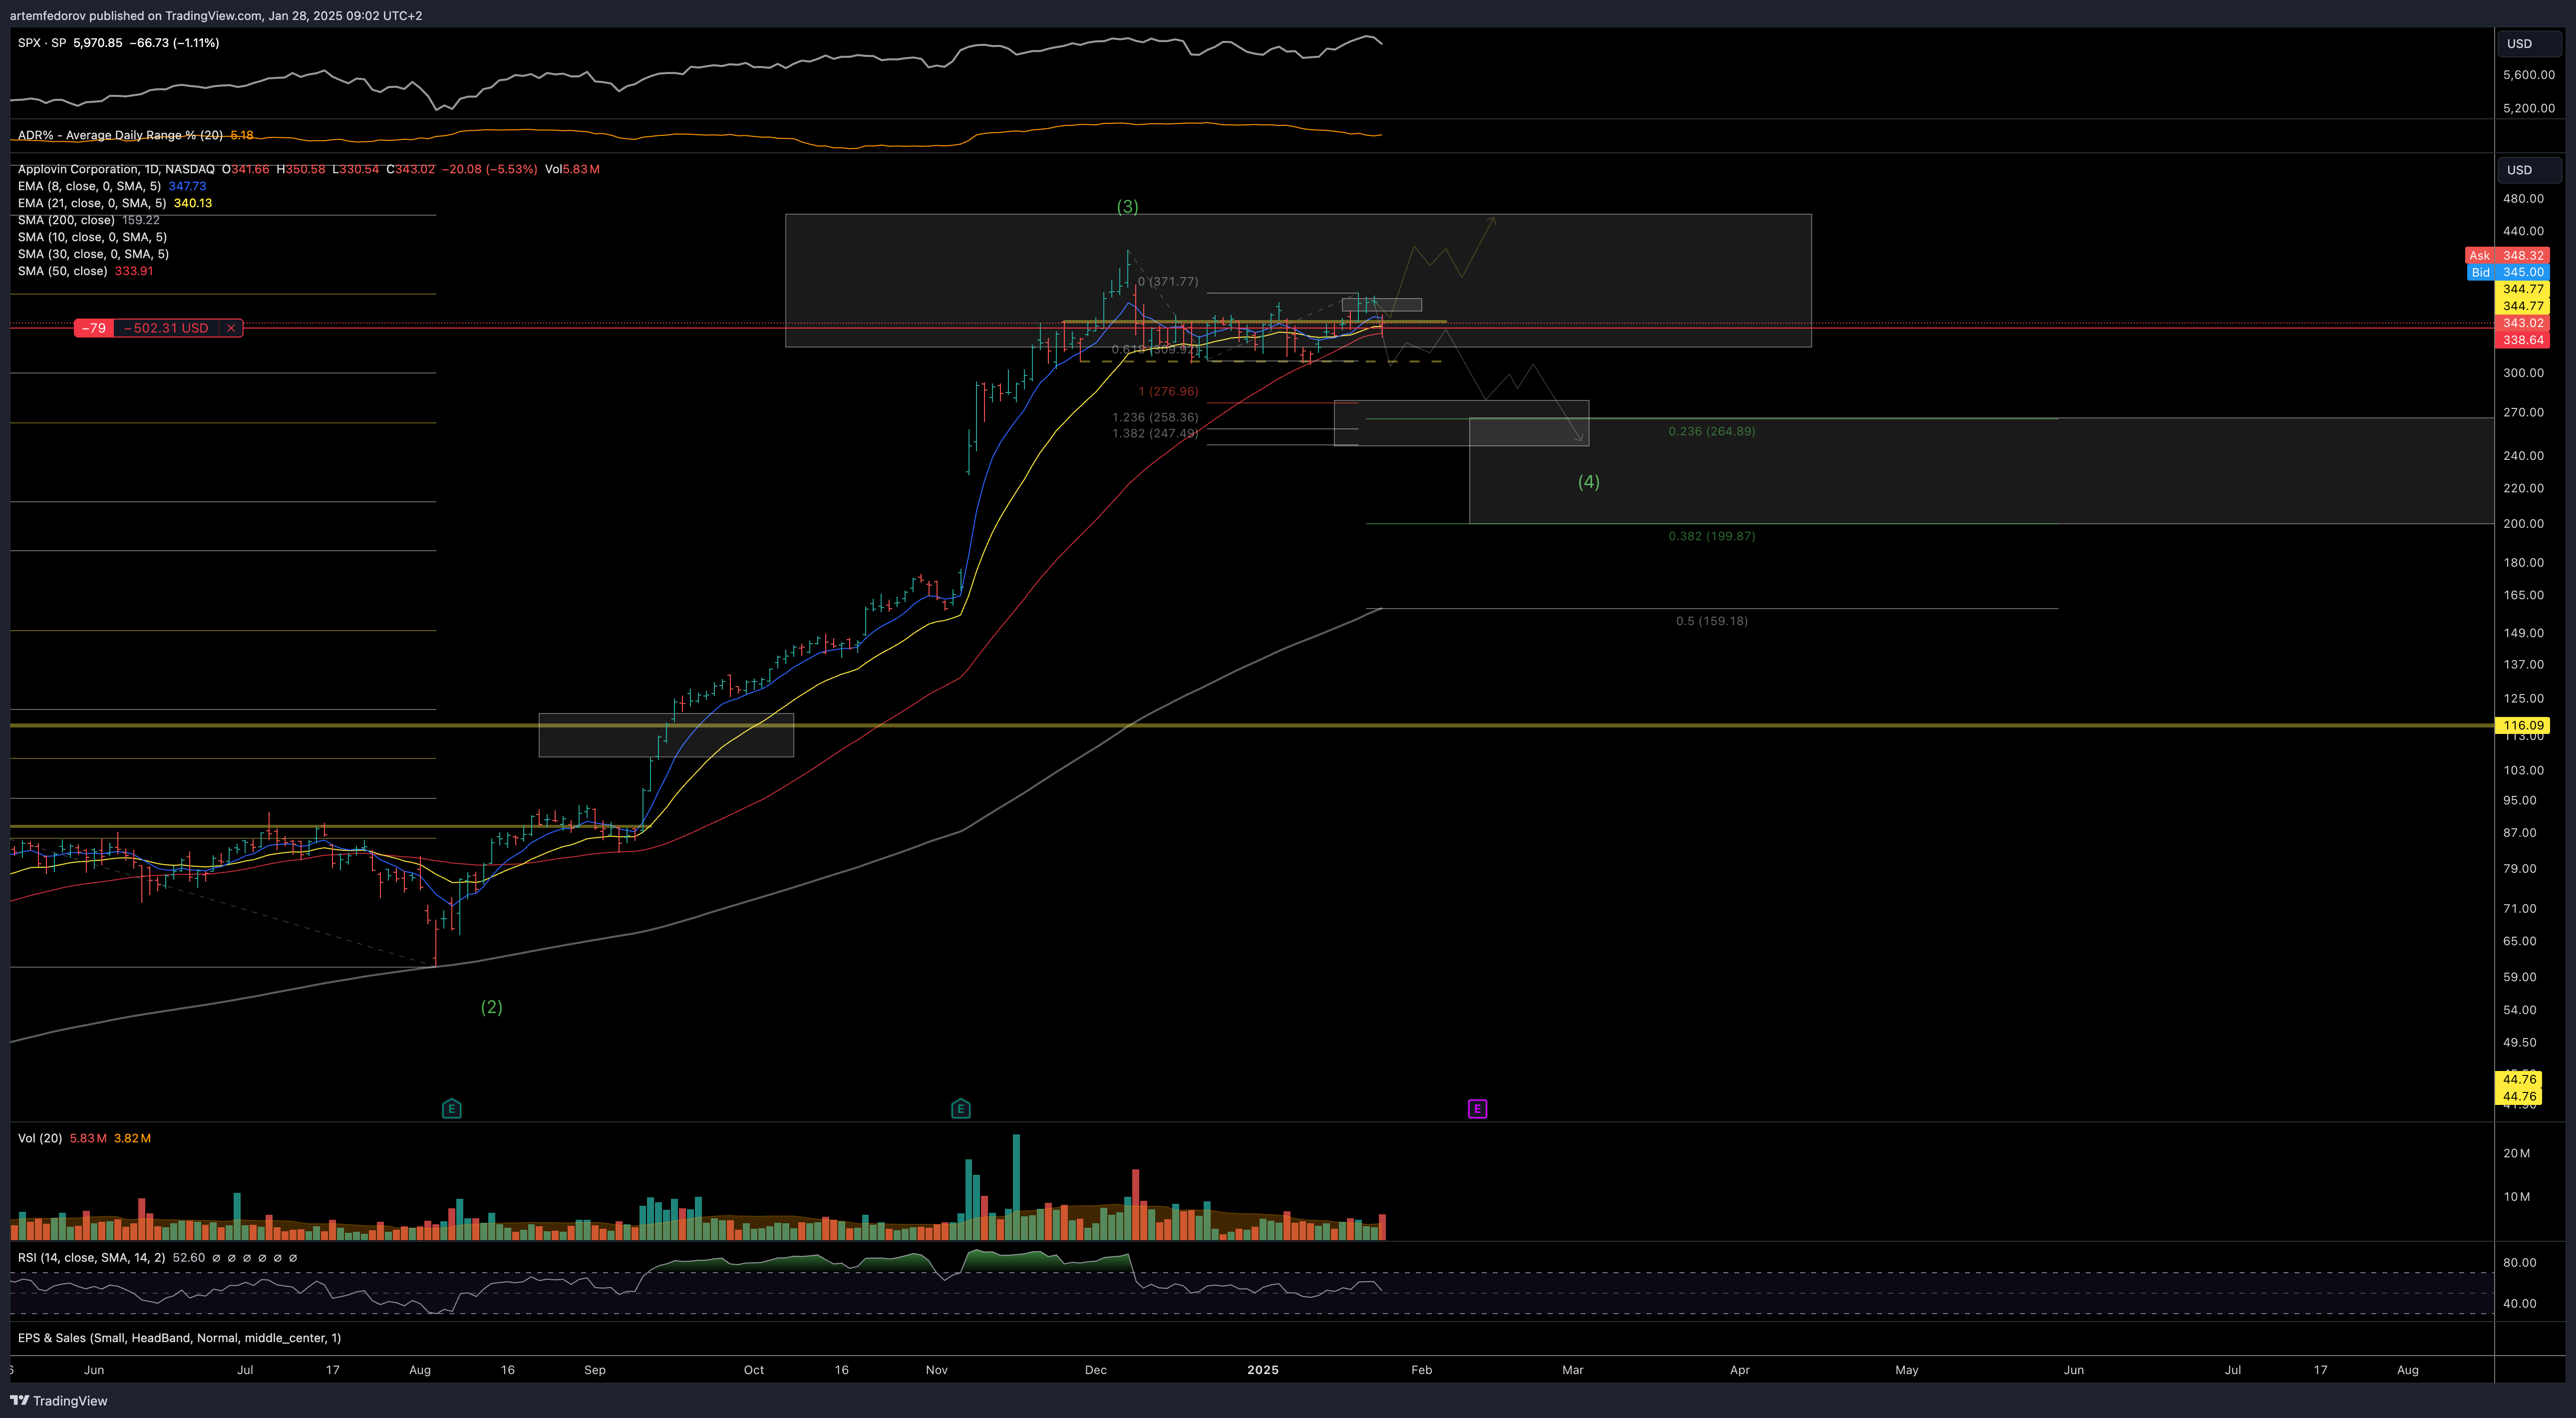Click the -79 position quantity label
The height and width of the screenshot is (1418, 2576).
tap(94, 328)
